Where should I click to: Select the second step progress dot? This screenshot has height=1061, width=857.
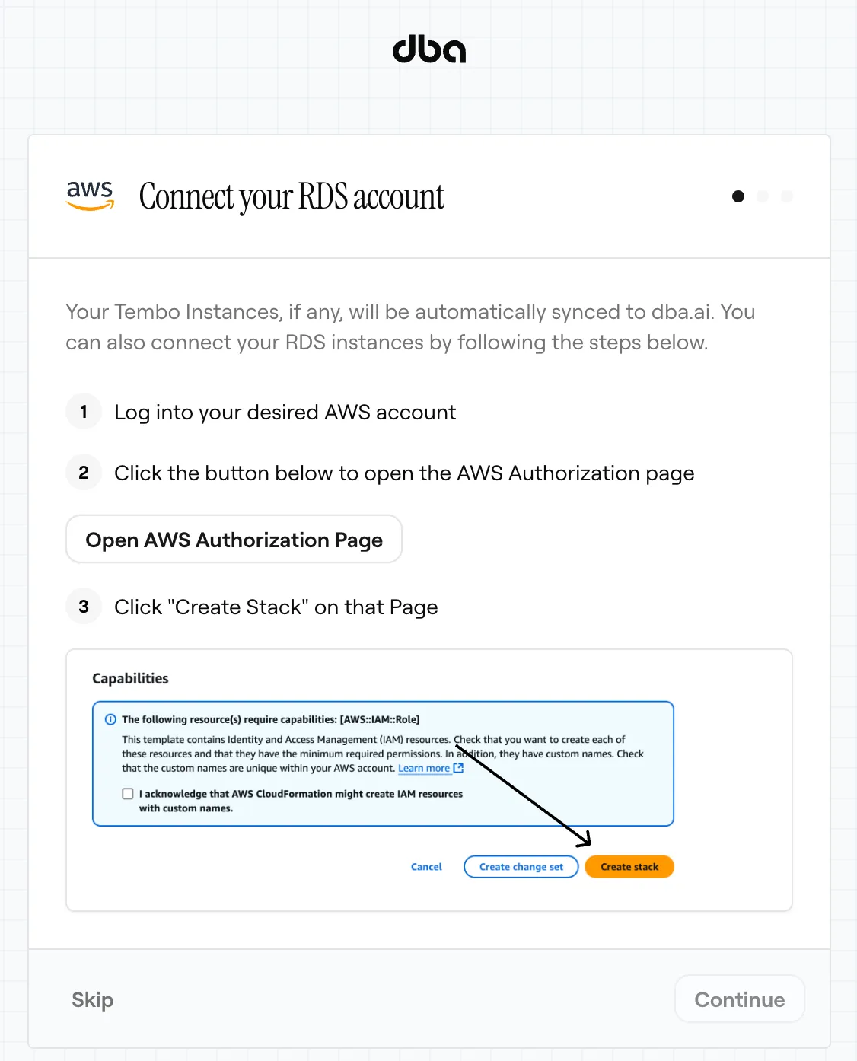763,196
